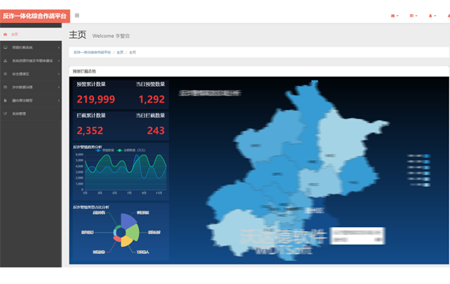450x284 pixels.
Task: Click the 当日预警数量 label
Action: (150, 84)
